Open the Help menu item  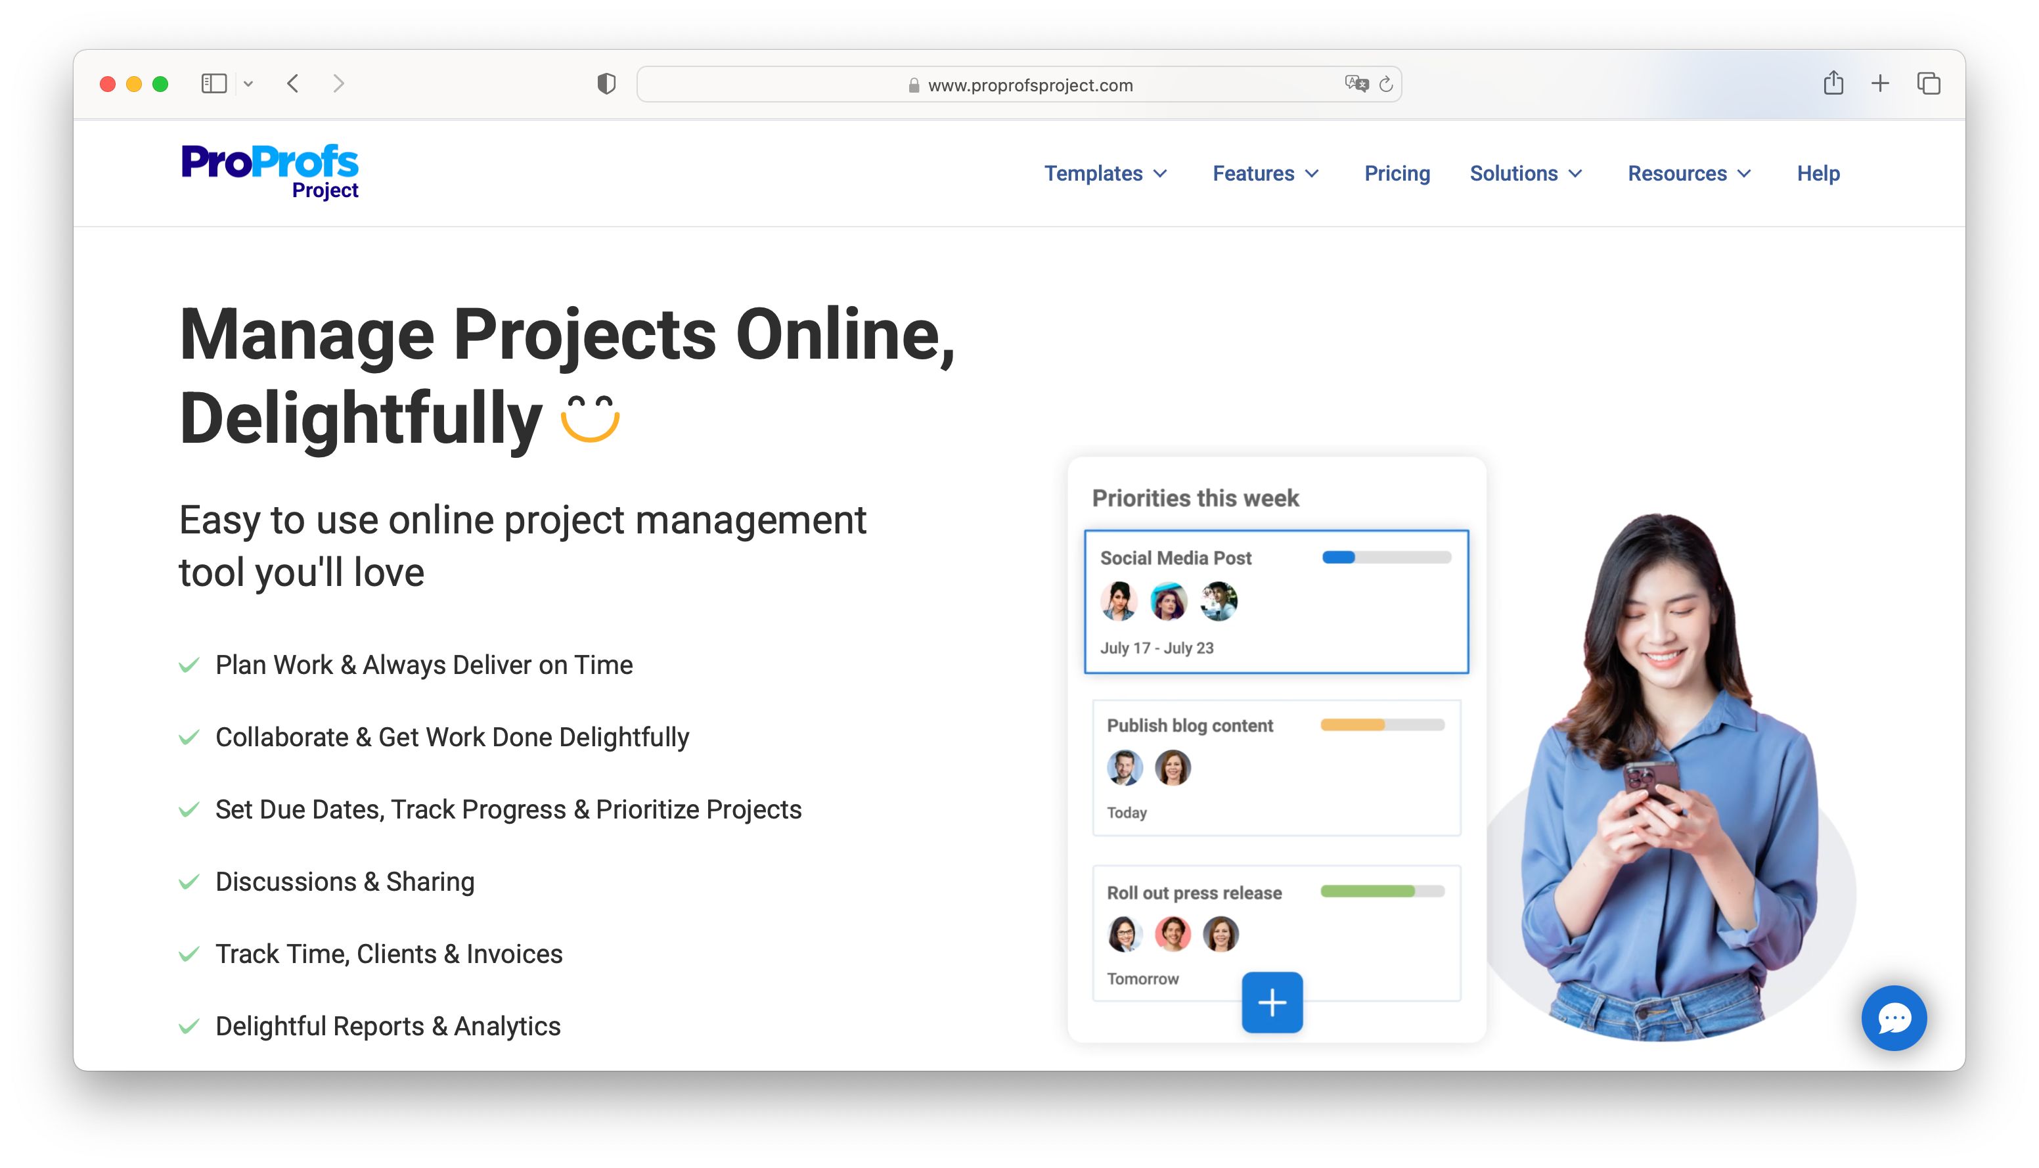(x=1818, y=173)
